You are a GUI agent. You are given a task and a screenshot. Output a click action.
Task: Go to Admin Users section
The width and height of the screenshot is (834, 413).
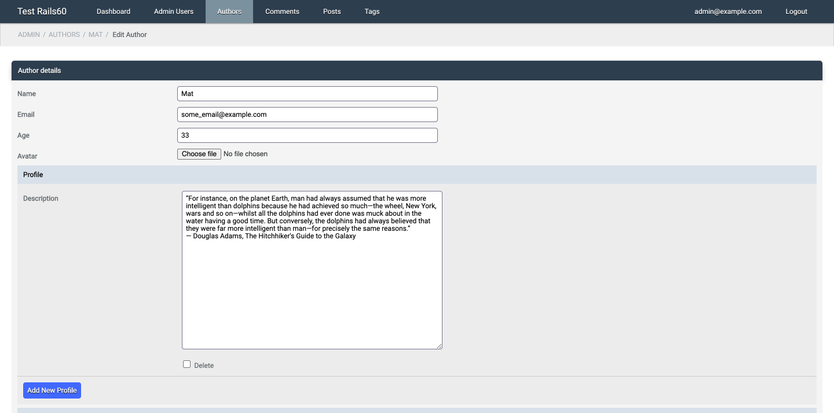pos(174,12)
